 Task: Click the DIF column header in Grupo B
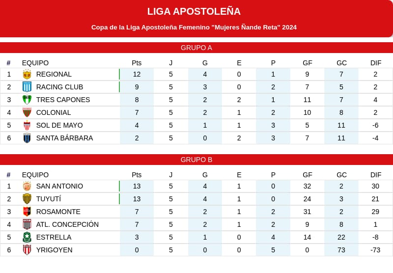pos(376,175)
